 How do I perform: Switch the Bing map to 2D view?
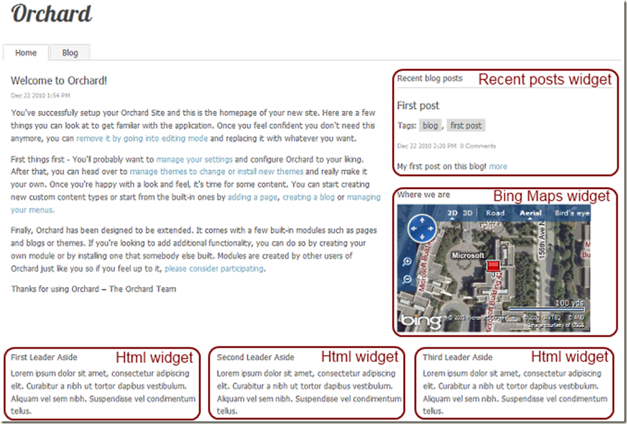452,213
